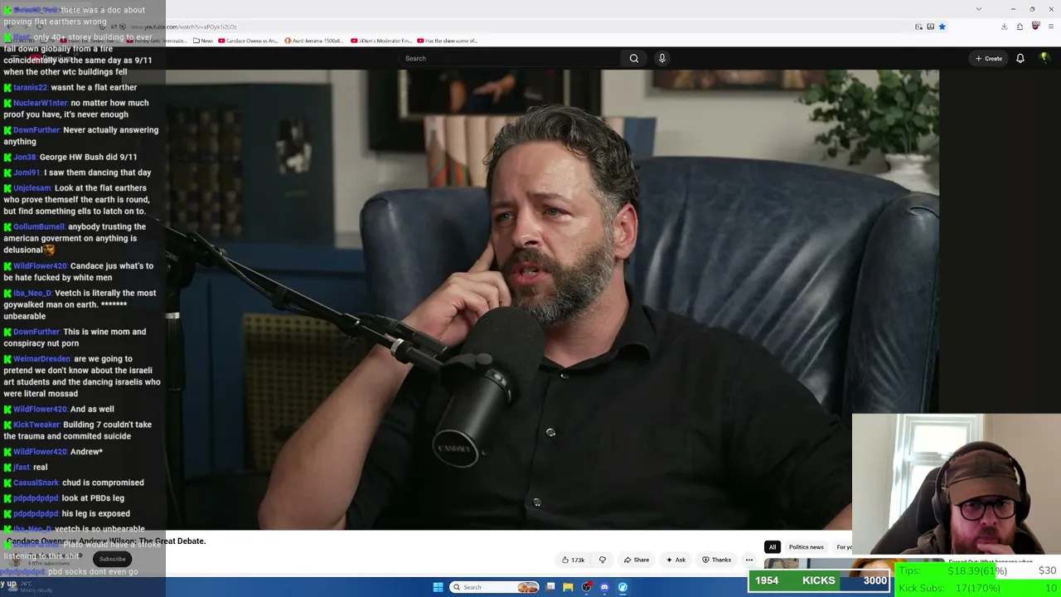Click username Jomi91 in chat
Image resolution: width=1061 pixels, height=597 pixels.
coord(27,172)
